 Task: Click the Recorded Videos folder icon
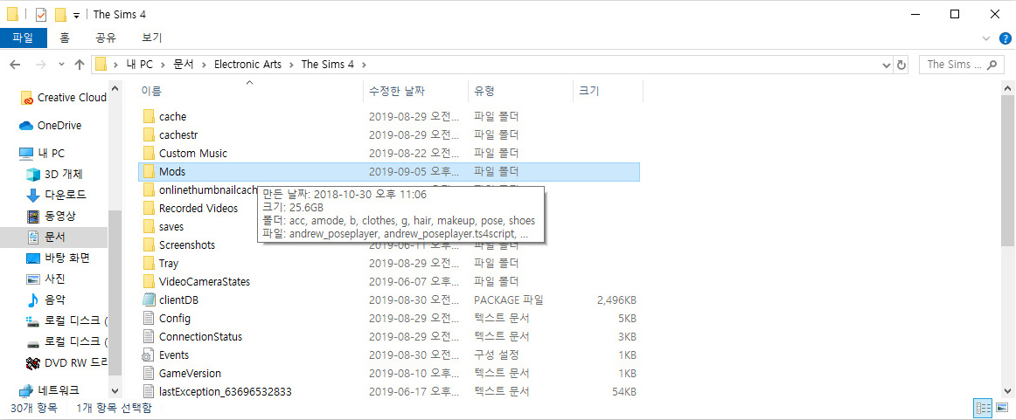pos(149,209)
